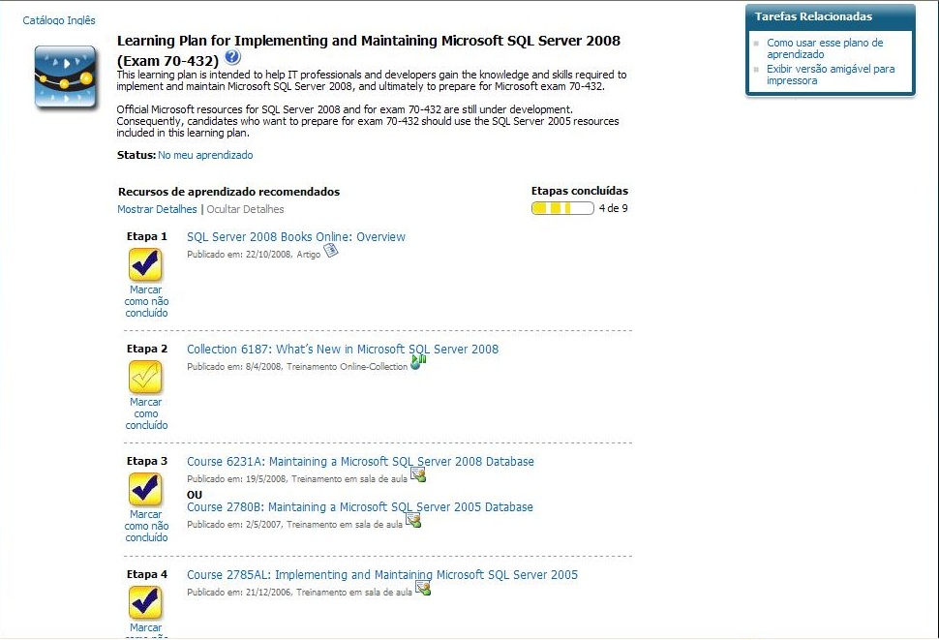The width and height of the screenshot is (939, 640).
Task: Click 'Marcar como concluído' under Etapa 2
Action: point(146,413)
